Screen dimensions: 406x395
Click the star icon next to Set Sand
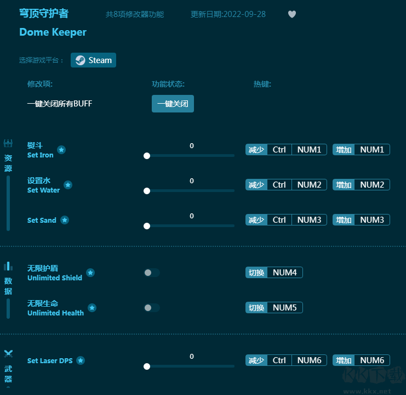65,220
